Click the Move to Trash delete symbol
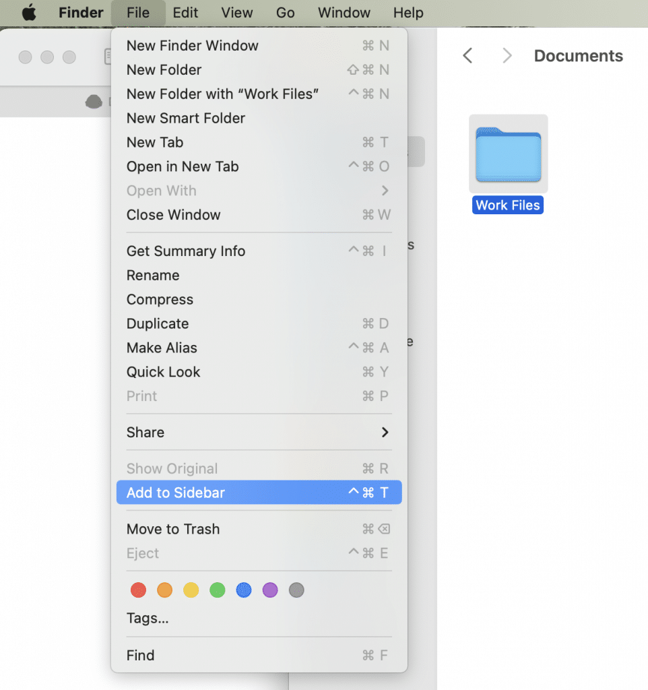This screenshot has width=648, height=690. (384, 529)
